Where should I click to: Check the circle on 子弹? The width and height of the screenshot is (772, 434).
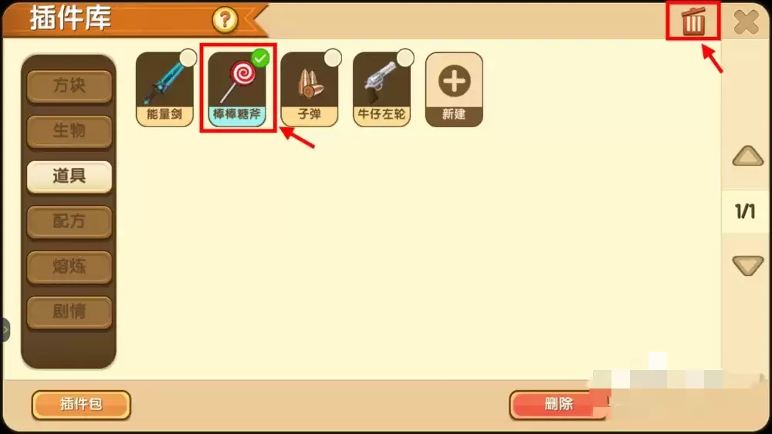tap(333, 58)
